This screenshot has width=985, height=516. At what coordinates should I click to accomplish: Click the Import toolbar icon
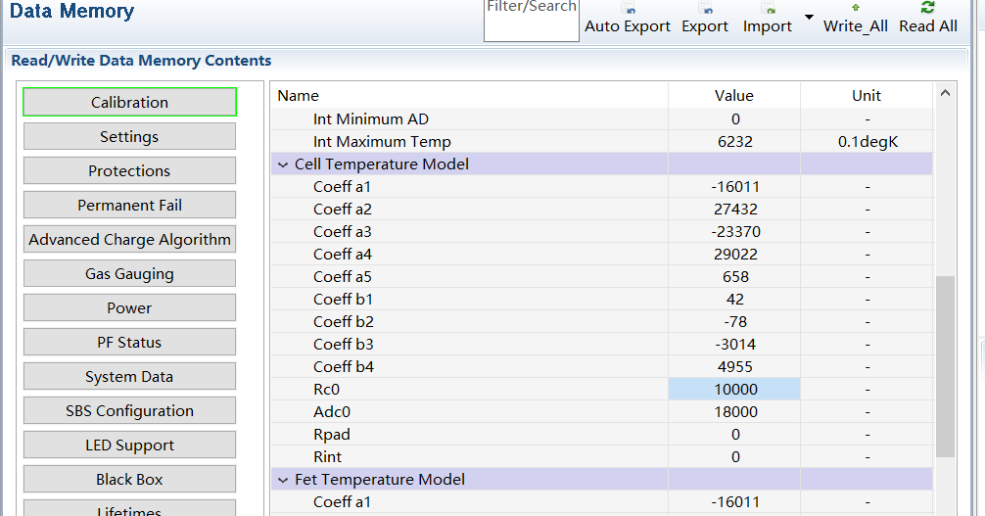click(768, 10)
